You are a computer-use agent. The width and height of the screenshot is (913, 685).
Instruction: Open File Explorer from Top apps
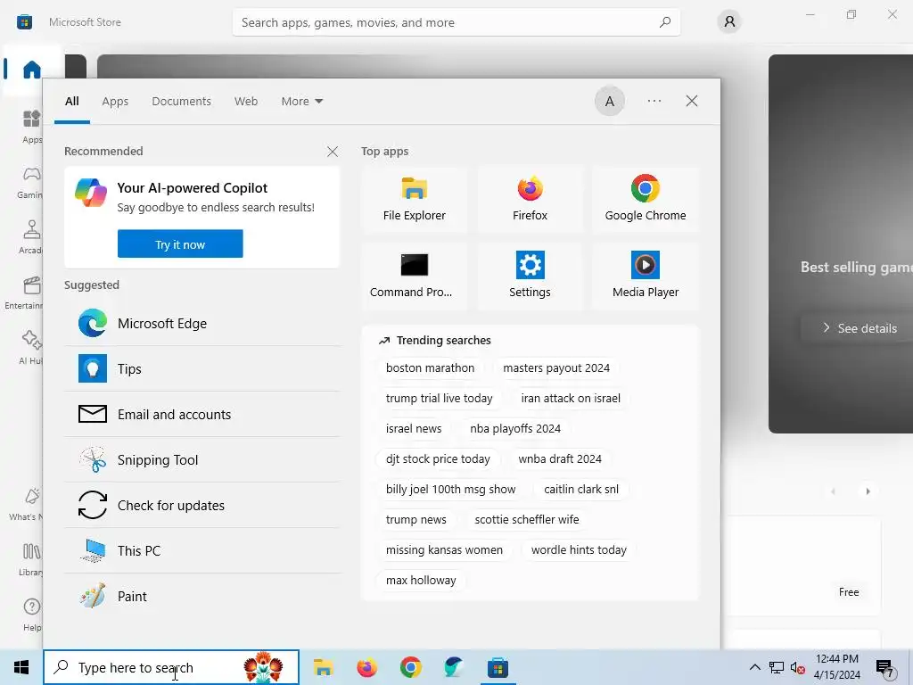point(414,199)
